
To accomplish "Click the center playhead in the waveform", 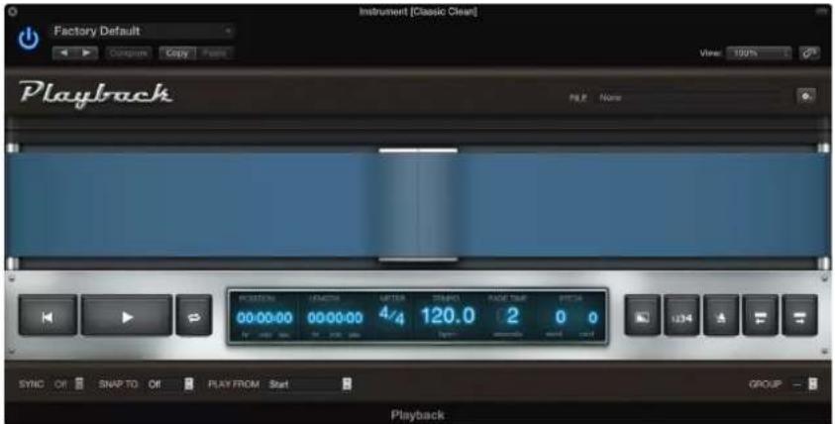I will [418, 206].
